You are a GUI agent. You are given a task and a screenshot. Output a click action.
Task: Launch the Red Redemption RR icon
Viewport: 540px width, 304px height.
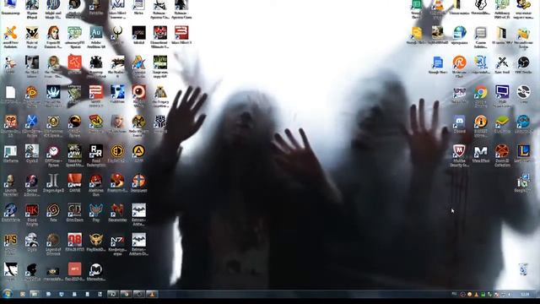pos(95,151)
